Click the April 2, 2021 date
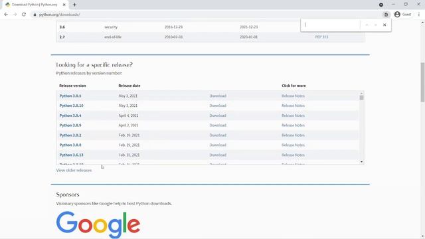 click(x=128, y=125)
